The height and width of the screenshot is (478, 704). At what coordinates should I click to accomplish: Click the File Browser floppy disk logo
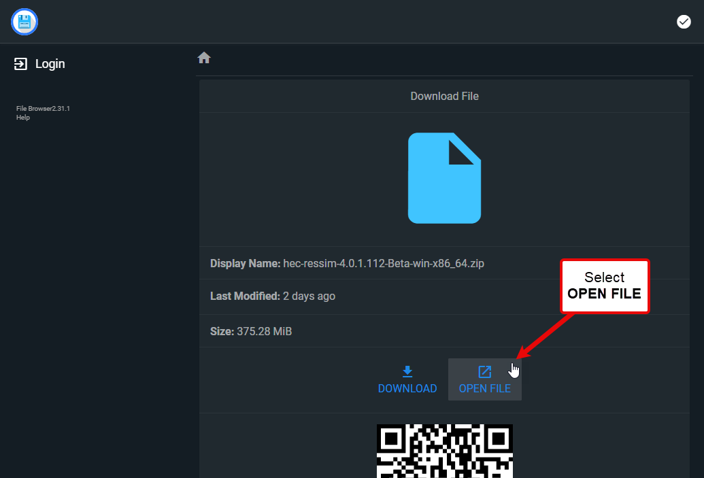click(24, 21)
